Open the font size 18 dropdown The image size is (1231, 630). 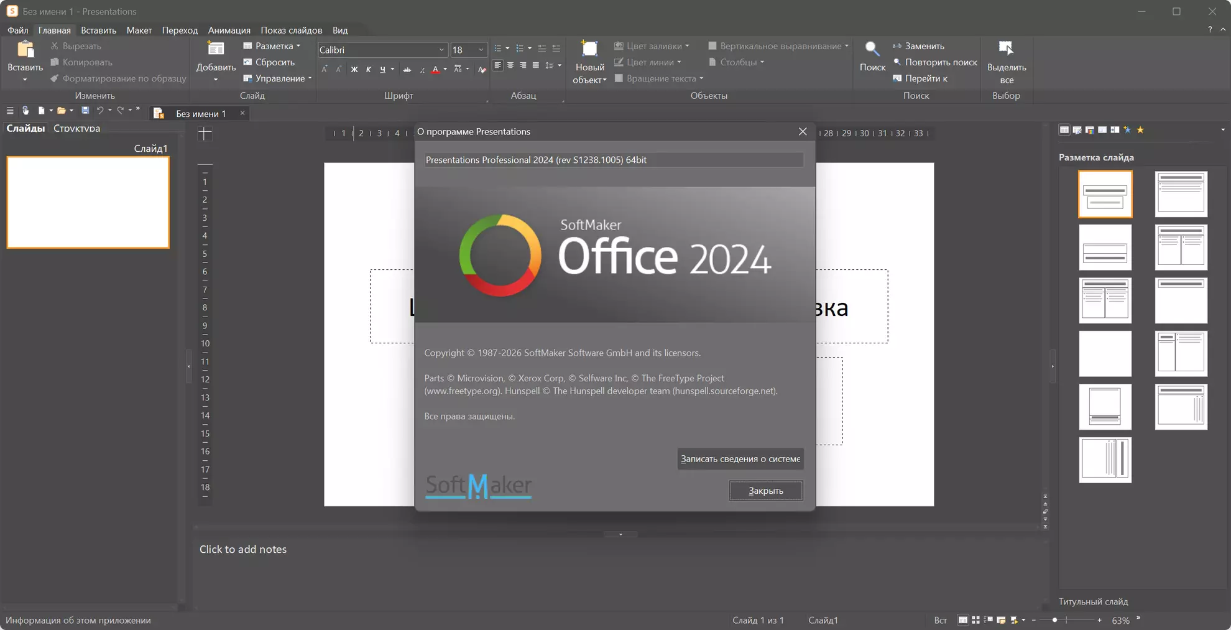point(481,50)
